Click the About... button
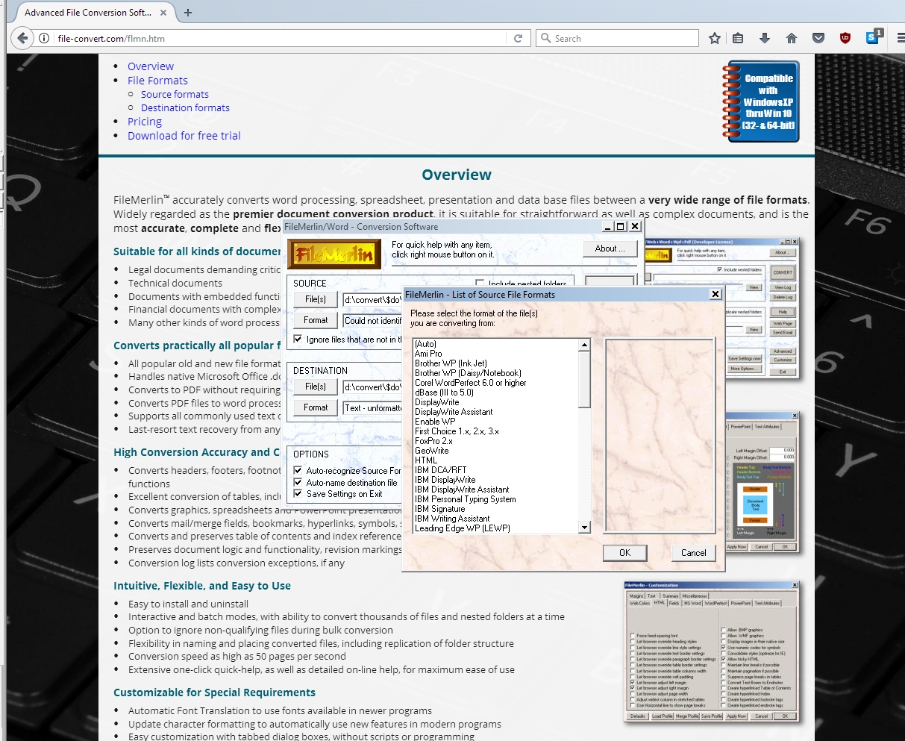Screen dimensions: 905x741 610,249
